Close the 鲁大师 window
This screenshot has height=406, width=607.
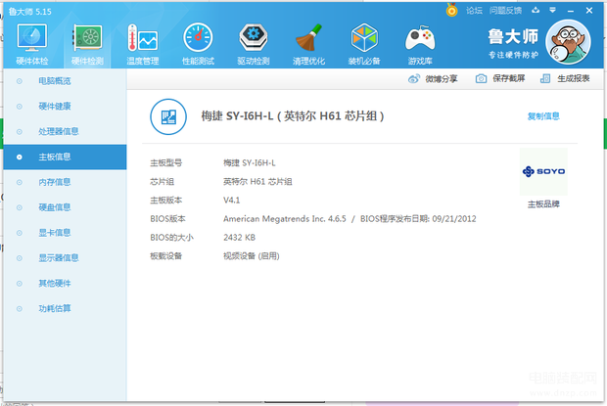(589, 11)
